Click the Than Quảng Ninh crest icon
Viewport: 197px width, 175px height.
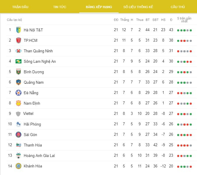(x=18, y=51)
